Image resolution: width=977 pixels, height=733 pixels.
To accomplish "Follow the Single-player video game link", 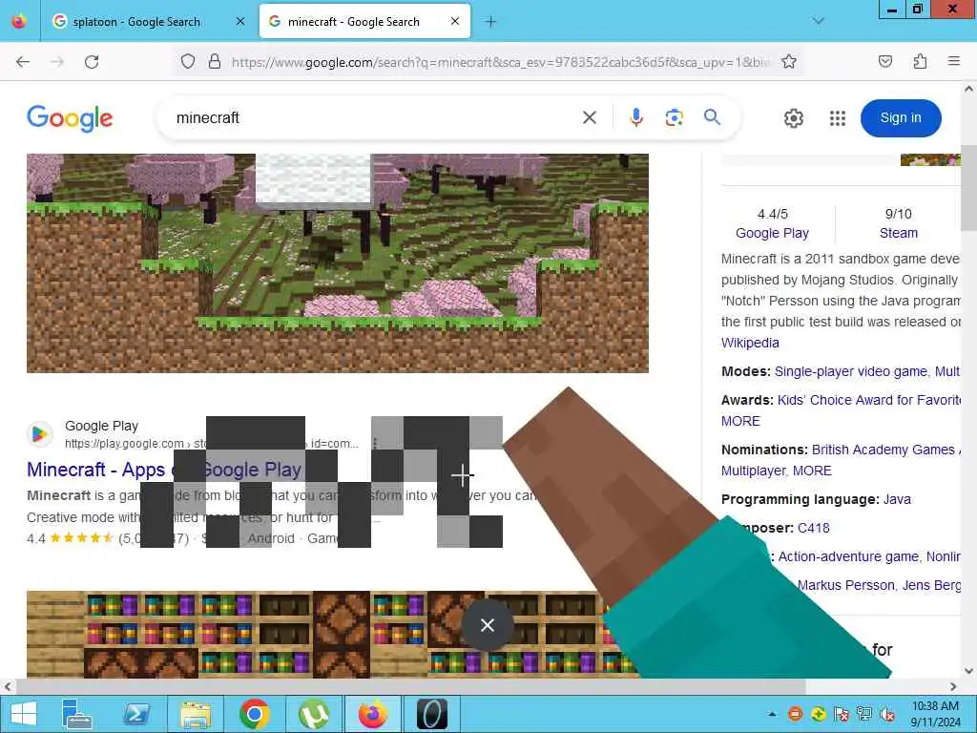I will pyautogui.click(x=850, y=371).
